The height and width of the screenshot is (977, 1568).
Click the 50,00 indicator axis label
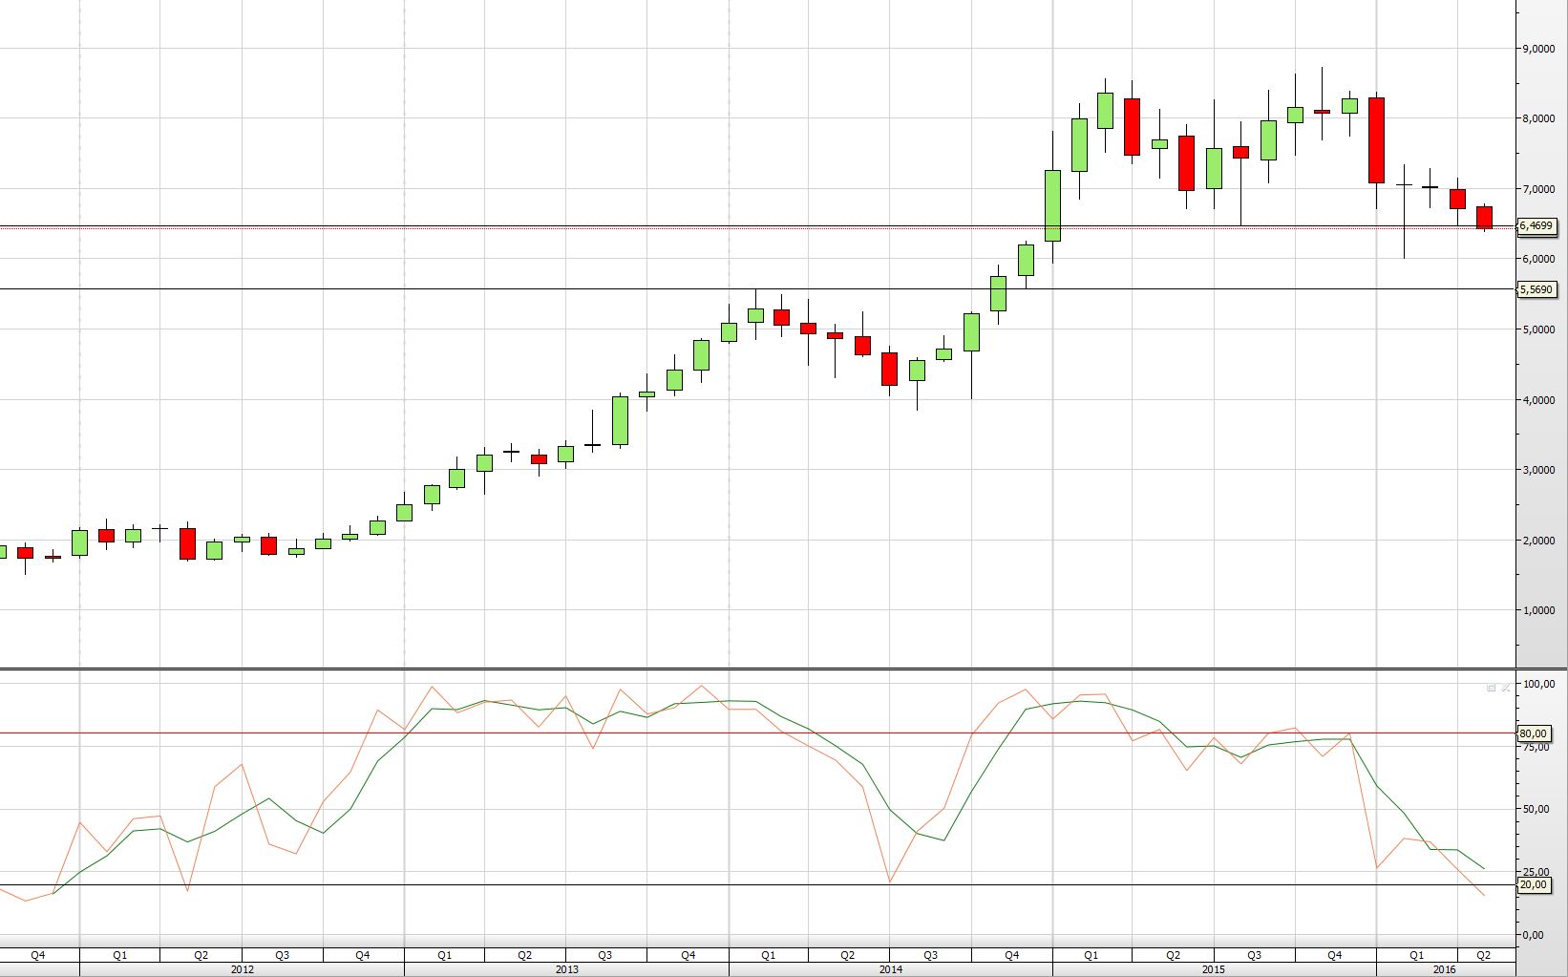click(1536, 809)
